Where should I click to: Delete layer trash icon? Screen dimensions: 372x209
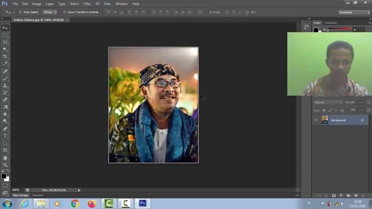[x=363, y=196]
